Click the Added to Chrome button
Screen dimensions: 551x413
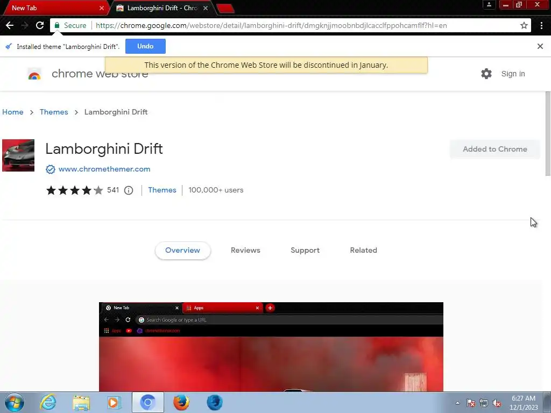tap(495, 149)
